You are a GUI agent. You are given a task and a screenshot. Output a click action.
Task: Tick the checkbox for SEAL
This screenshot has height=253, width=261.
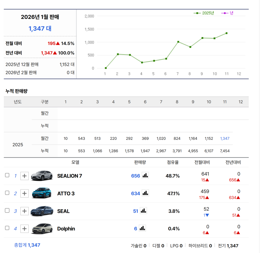point(7,211)
